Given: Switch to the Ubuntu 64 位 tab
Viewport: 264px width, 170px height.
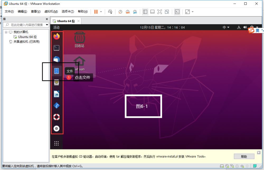Looking at the screenshot, I should coord(66,21).
